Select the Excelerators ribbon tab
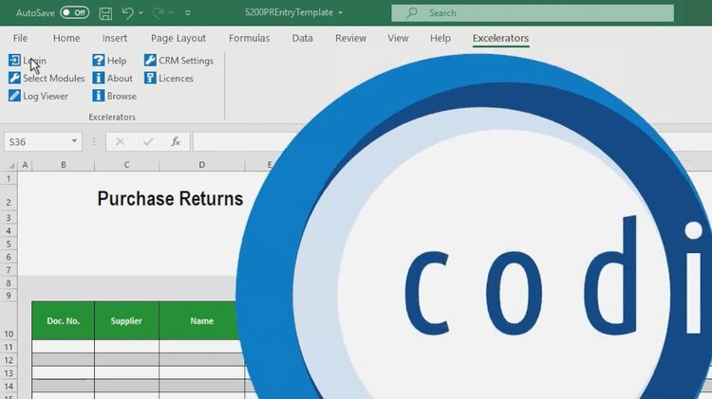 (500, 38)
